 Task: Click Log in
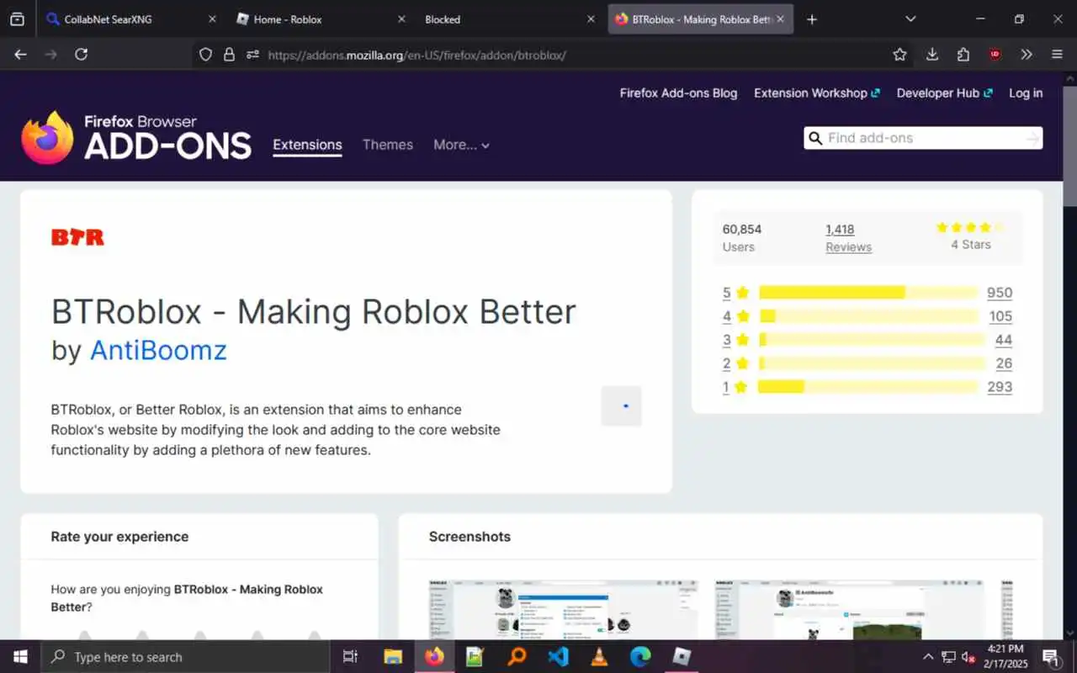tap(1026, 93)
